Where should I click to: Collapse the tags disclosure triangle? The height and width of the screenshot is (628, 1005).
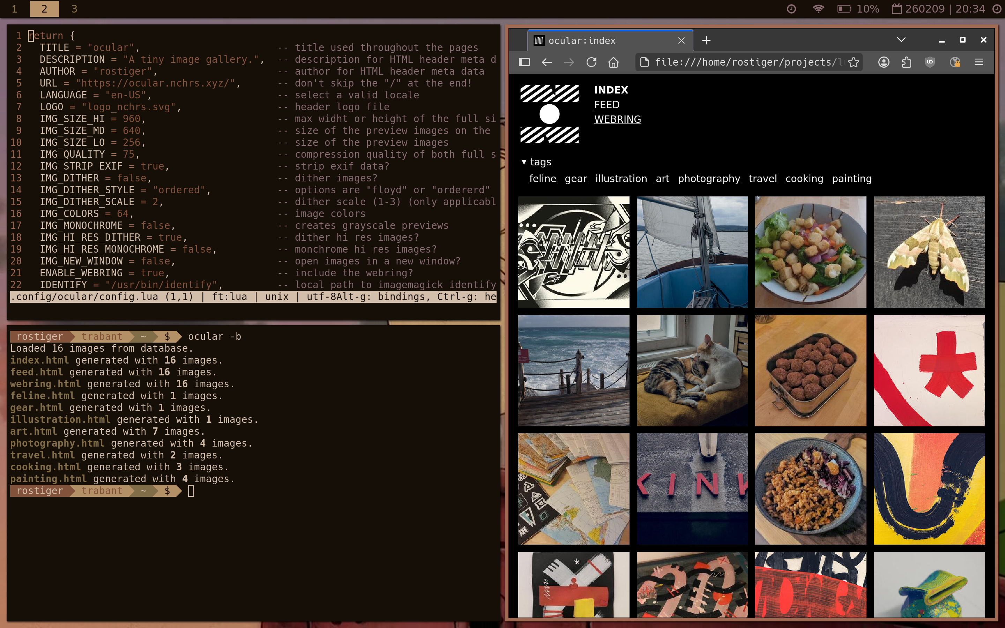coord(524,162)
